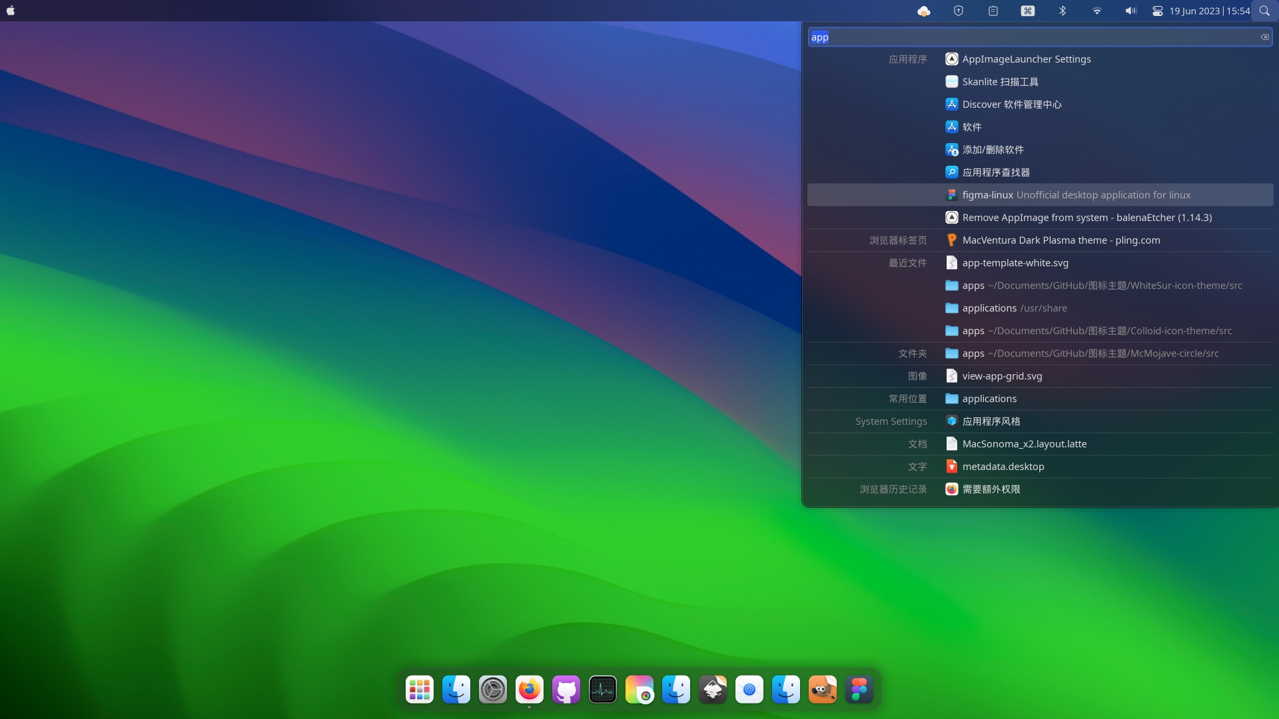Open 需要额外权限 browser history entry

(x=1040, y=489)
